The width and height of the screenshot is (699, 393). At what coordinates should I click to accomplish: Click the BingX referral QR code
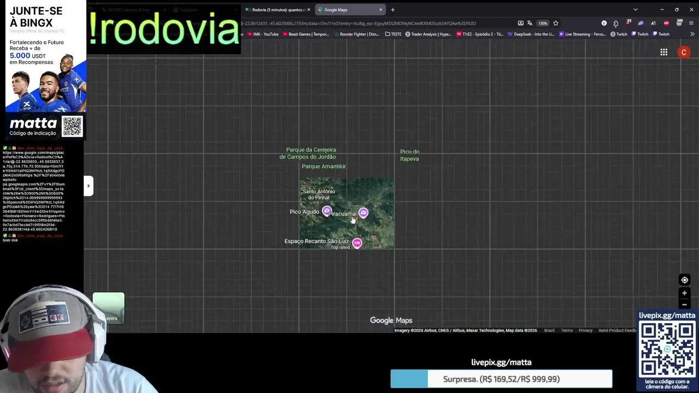click(x=72, y=126)
